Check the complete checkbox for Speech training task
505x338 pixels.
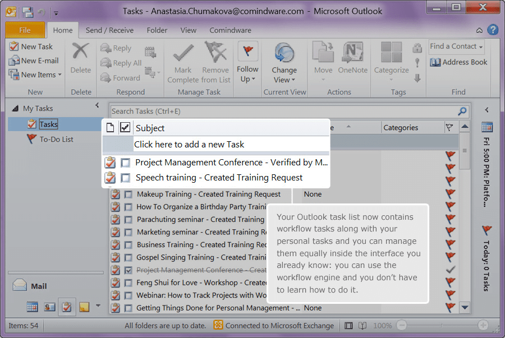(x=126, y=177)
